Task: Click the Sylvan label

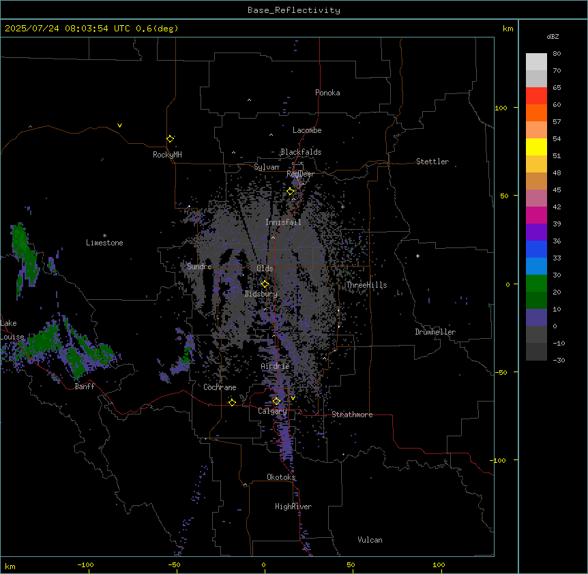Action: pos(267,167)
